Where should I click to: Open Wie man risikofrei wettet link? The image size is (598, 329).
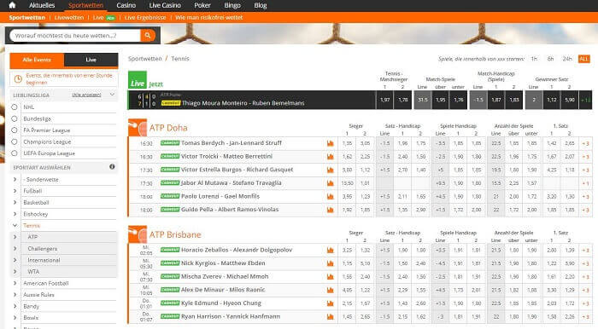pos(209,18)
